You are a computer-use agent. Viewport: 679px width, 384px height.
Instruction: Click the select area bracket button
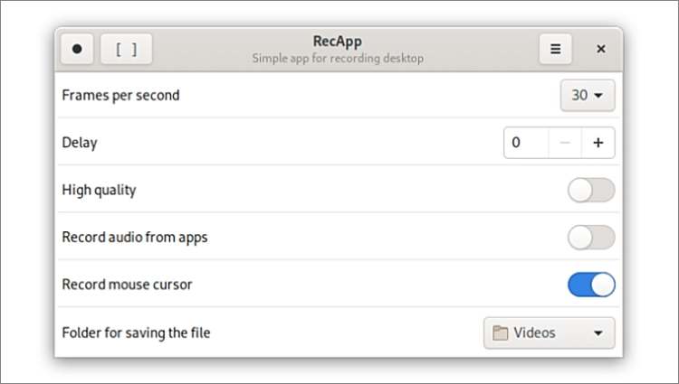(x=126, y=50)
